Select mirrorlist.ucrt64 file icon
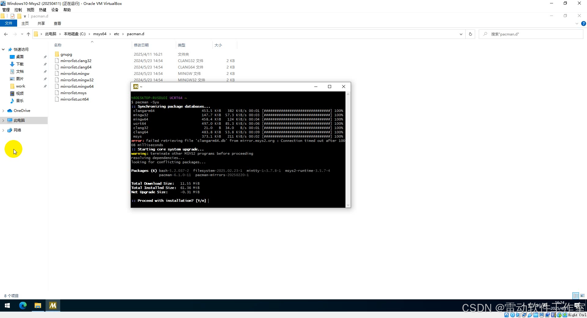Image resolution: width=587 pixels, height=318 pixels. (57, 99)
